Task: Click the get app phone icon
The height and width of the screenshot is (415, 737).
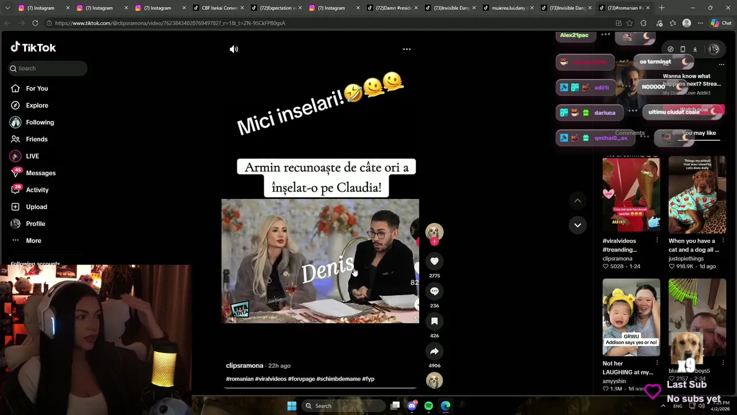Action: pyautogui.click(x=682, y=49)
